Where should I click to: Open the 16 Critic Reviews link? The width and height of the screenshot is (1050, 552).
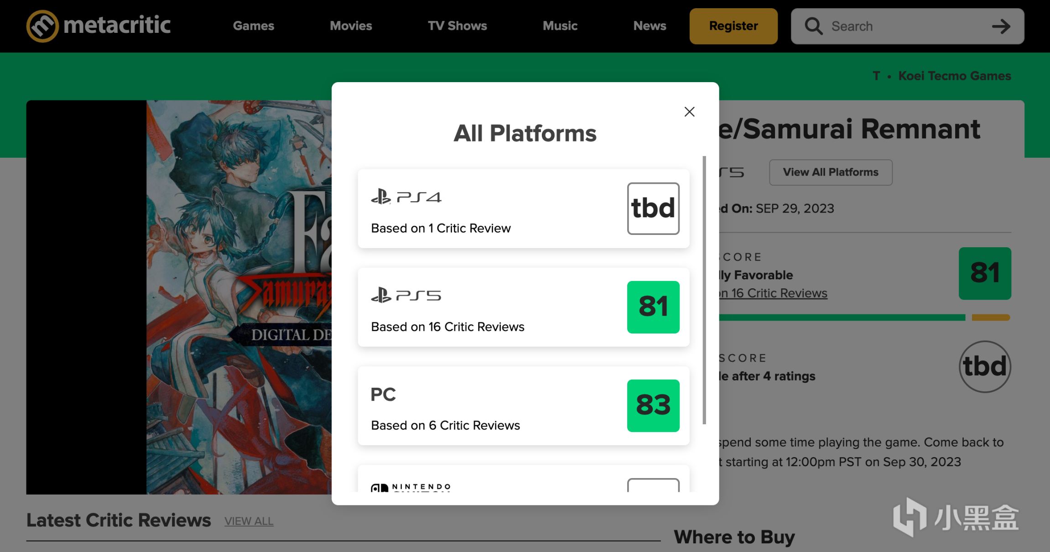click(773, 293)
